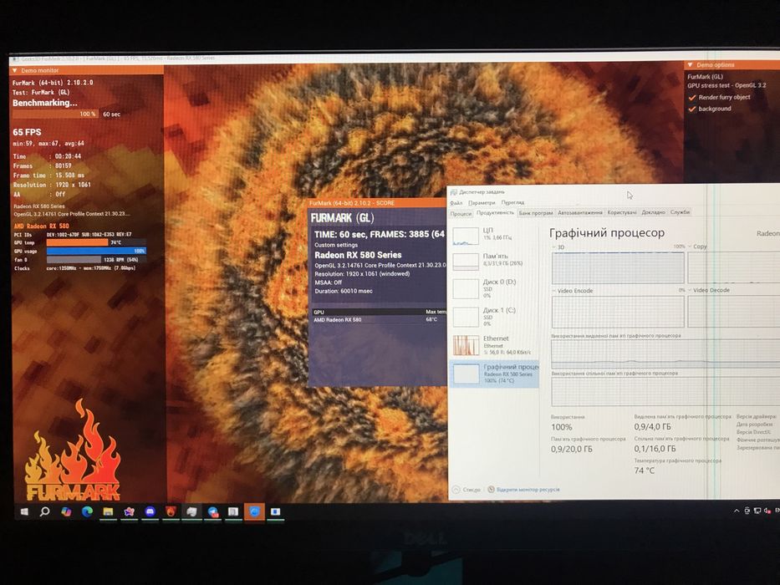Click the 3D usage graph
This screenshot has width=780, height=585.
[x=618, y=267]
